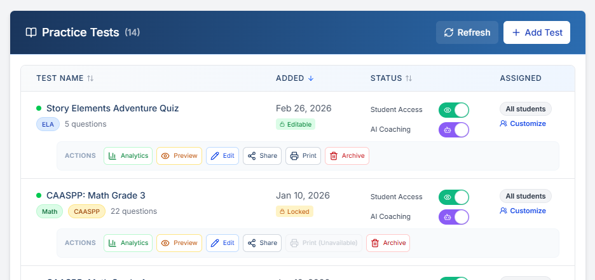This screenshot has height=280, width=595.
Task: Turn off Student Access for CAASPP Math Grade 3
Action: tap(454, 197)
